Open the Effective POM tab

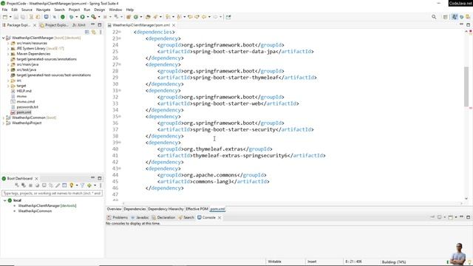coord(197,209)
